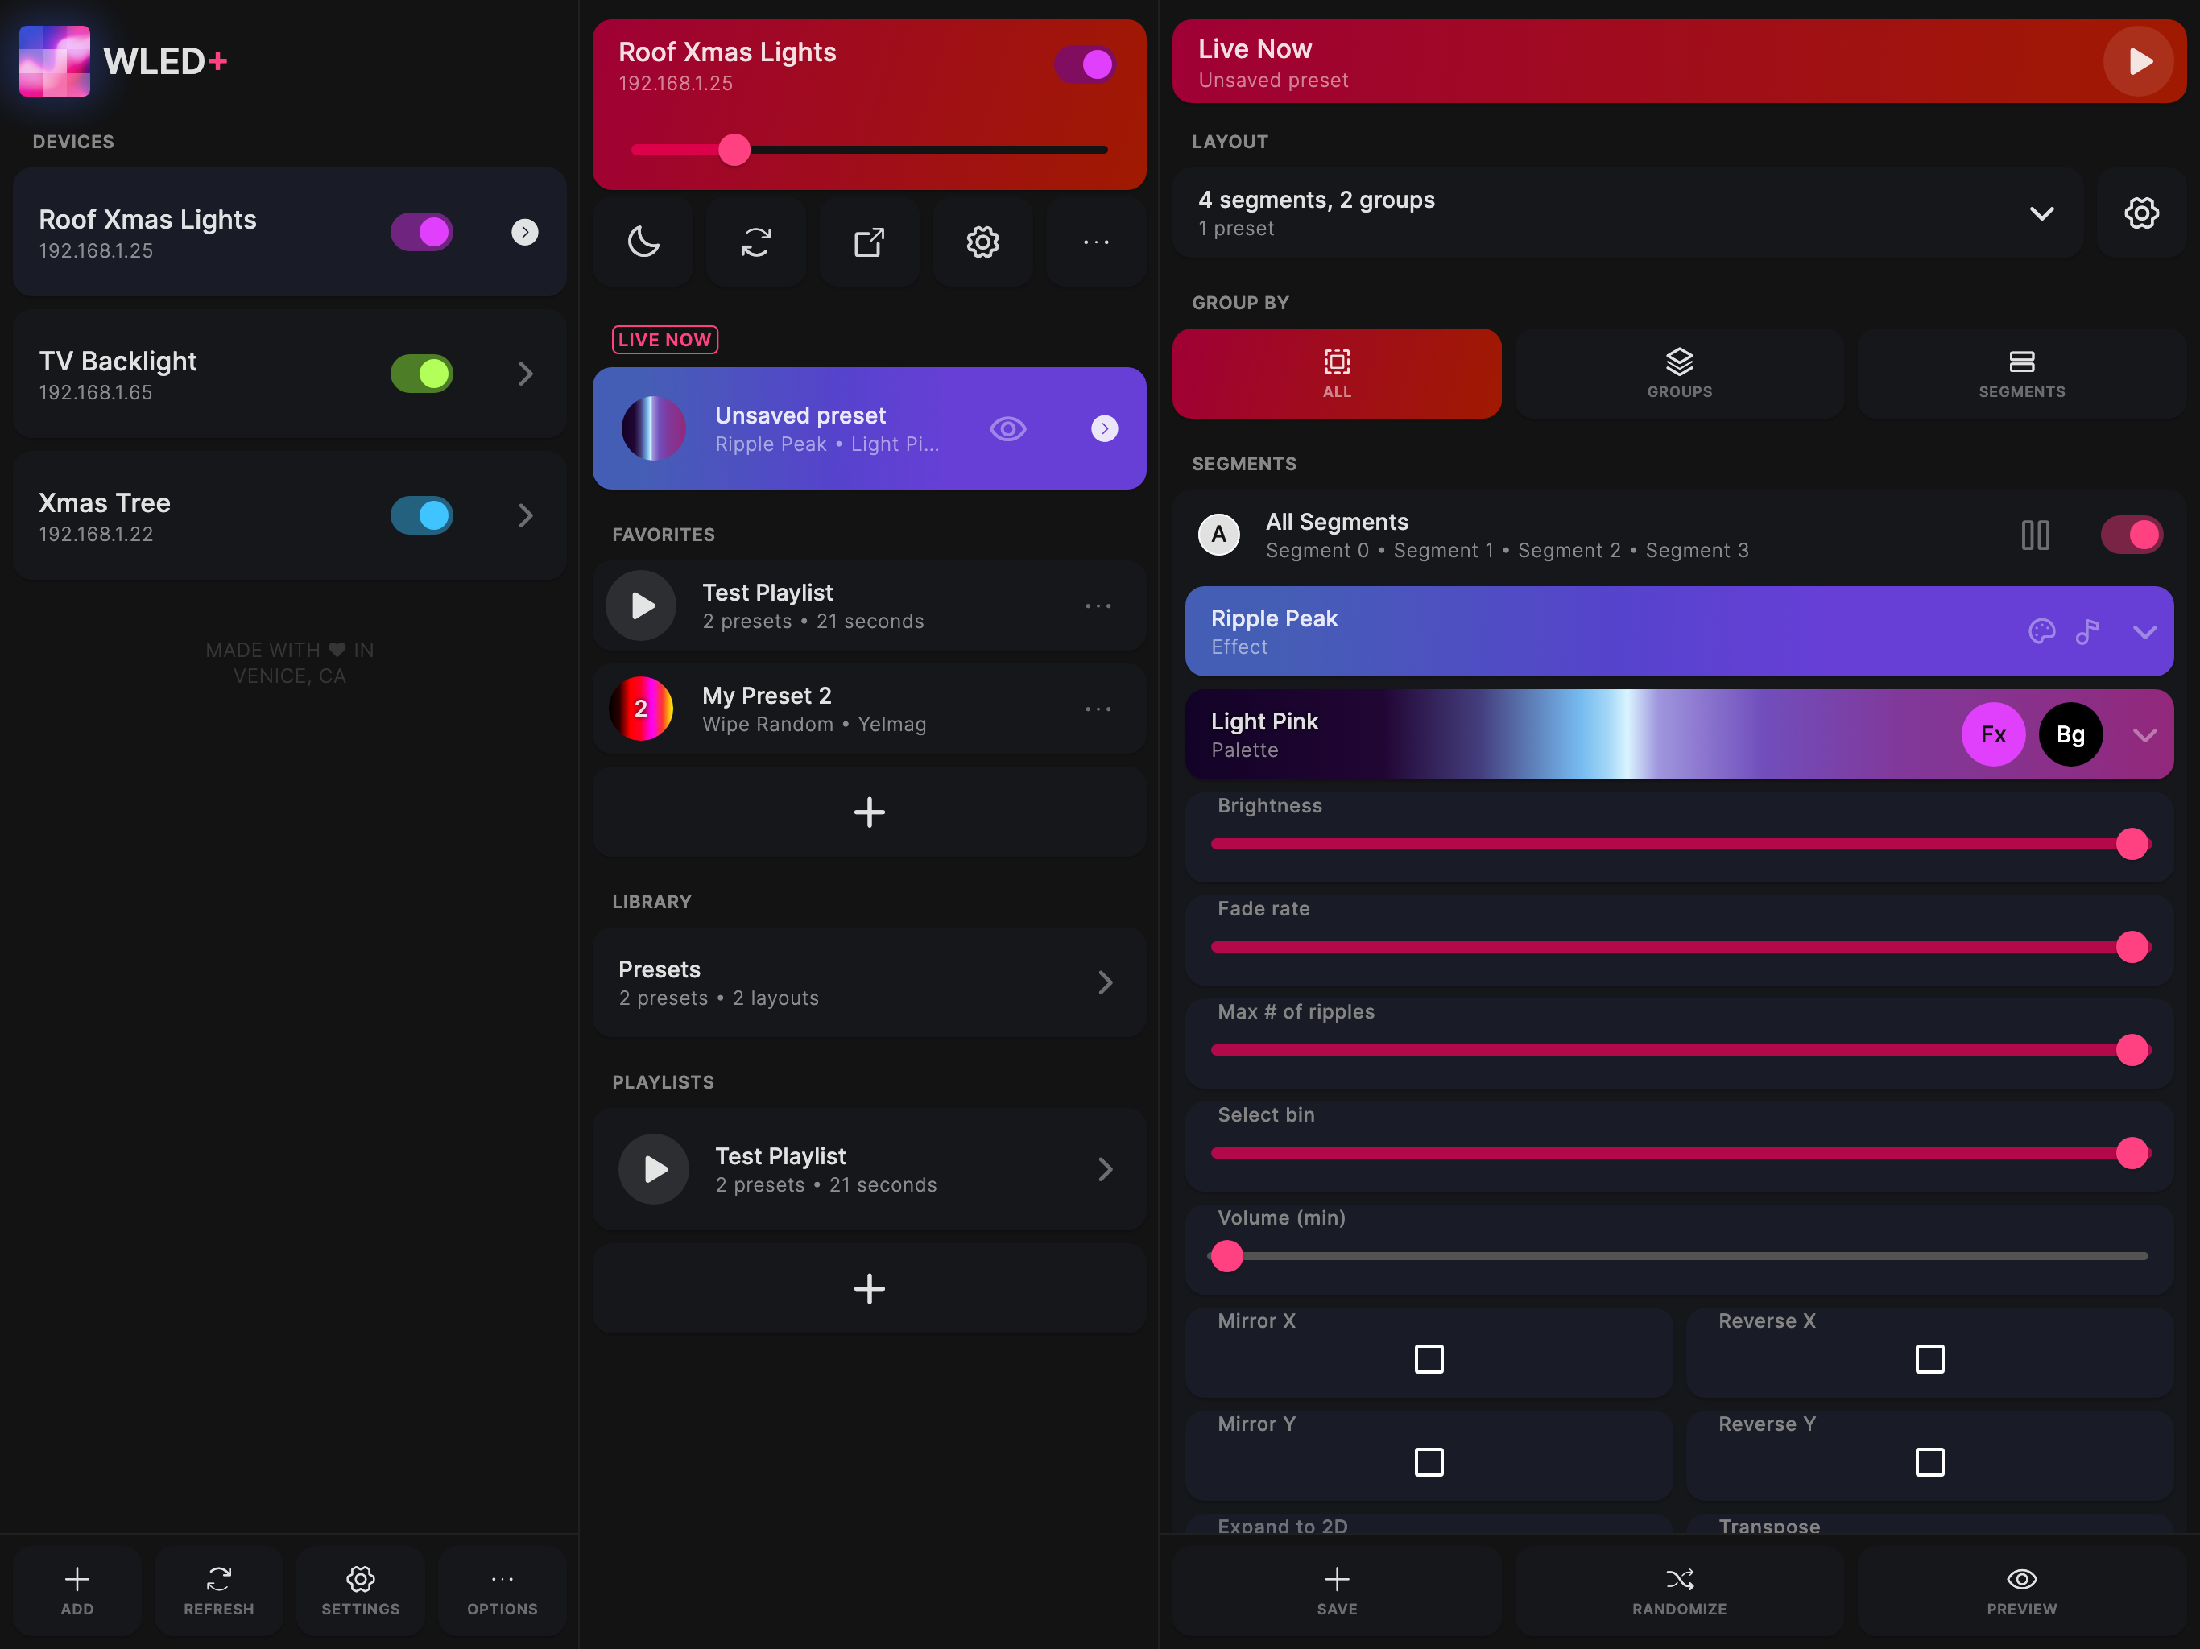Click the Preview button
This screenshot has height=1649, width=2200.
pyautogui.click(x=2021, y=1590)
